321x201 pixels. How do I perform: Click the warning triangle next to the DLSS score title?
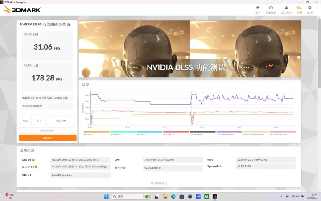coord(69,25)
